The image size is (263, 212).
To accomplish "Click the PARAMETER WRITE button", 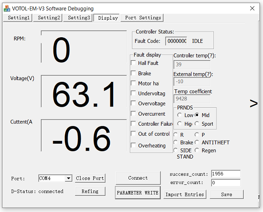I will pos(138,193).
